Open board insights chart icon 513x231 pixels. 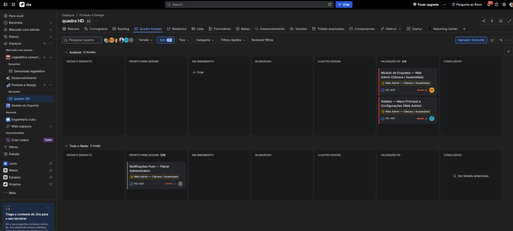[x=492, y=40]
